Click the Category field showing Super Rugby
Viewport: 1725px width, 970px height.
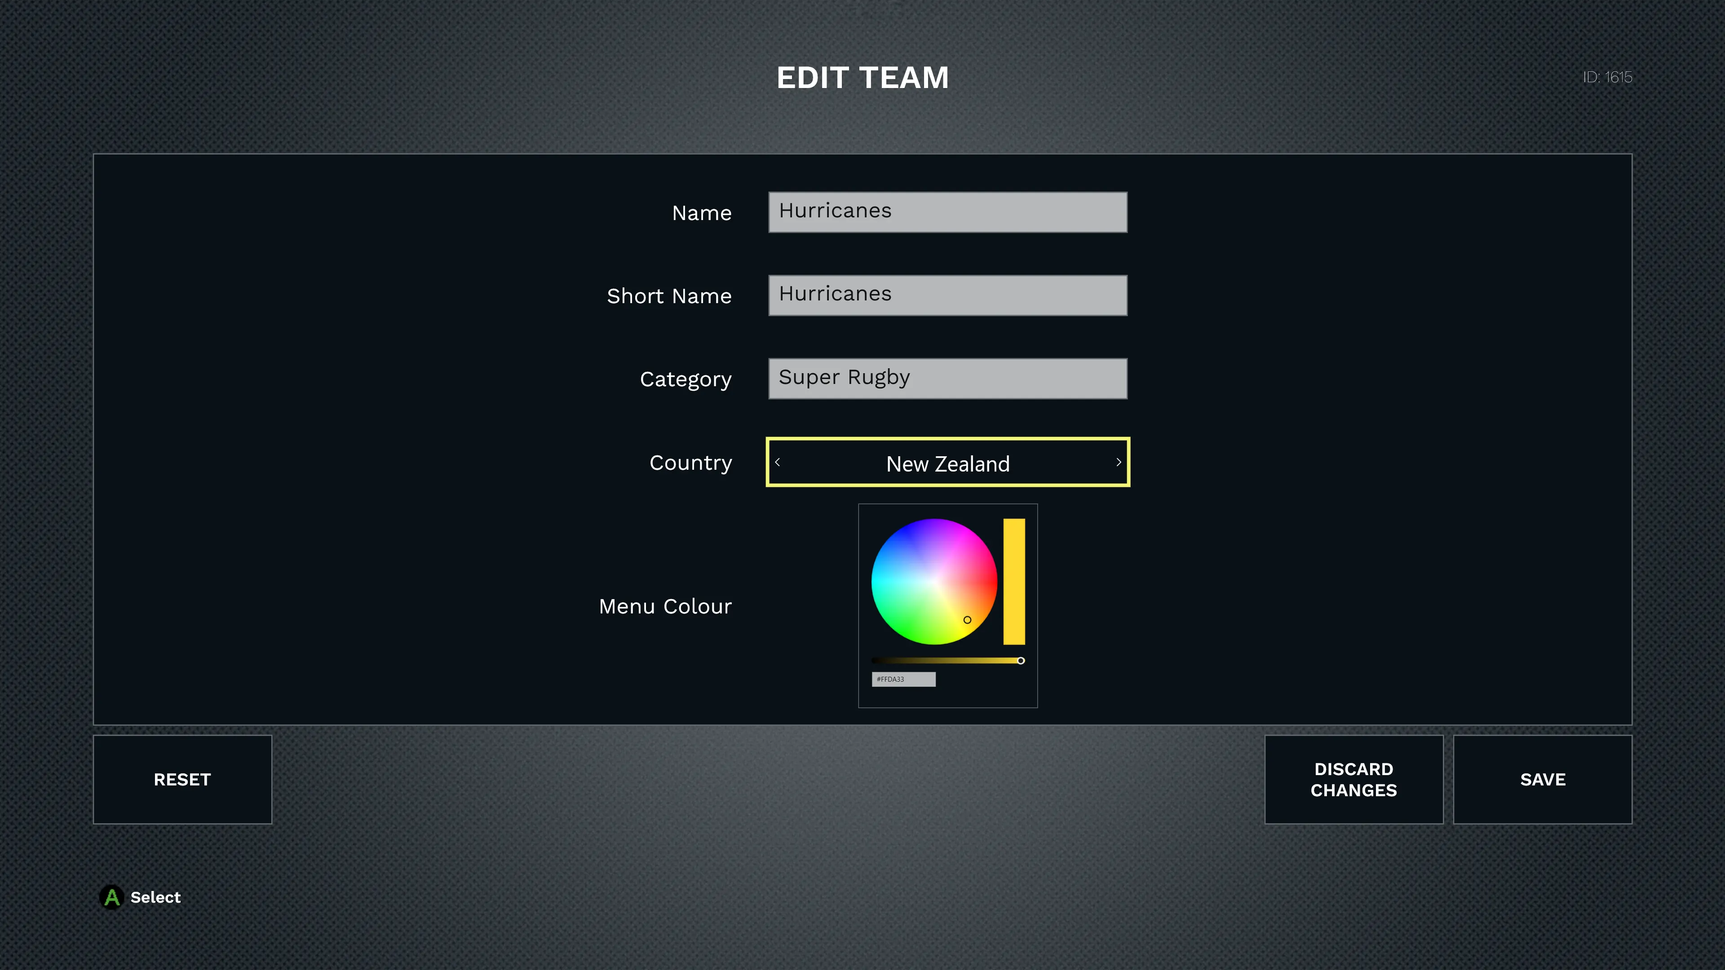point(947,379)
